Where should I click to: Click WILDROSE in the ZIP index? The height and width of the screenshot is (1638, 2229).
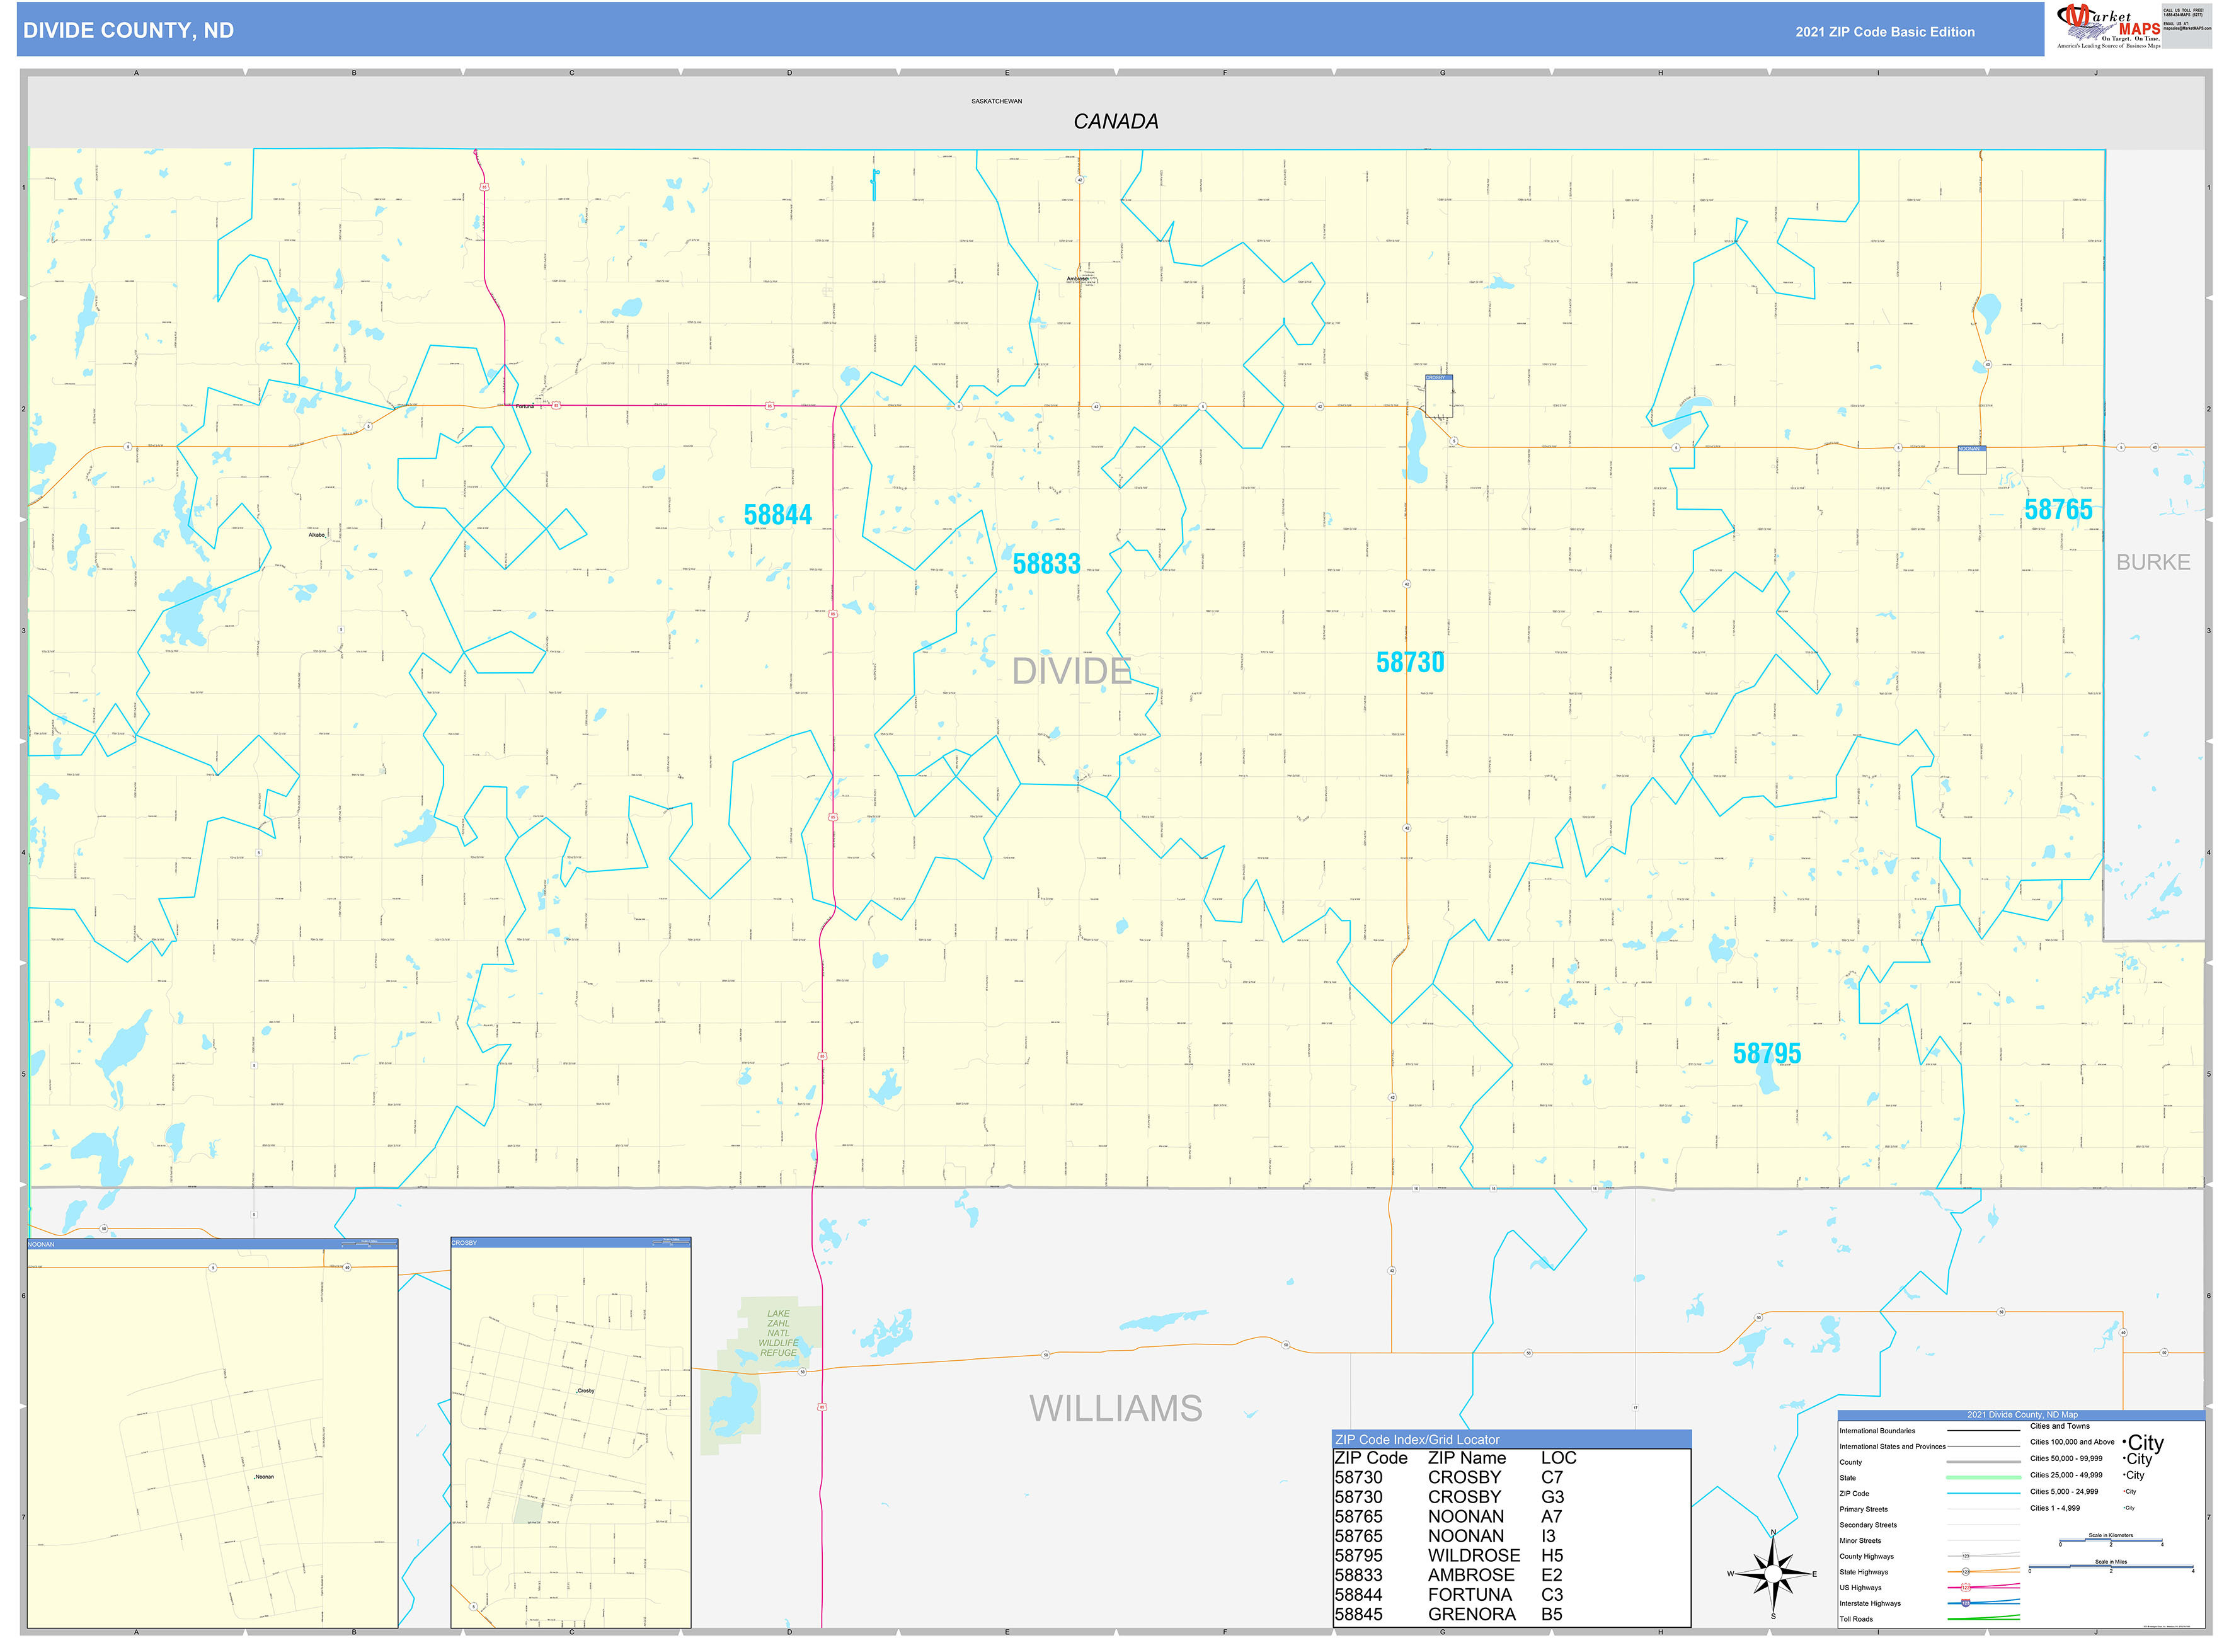tap(1474, 1555)
